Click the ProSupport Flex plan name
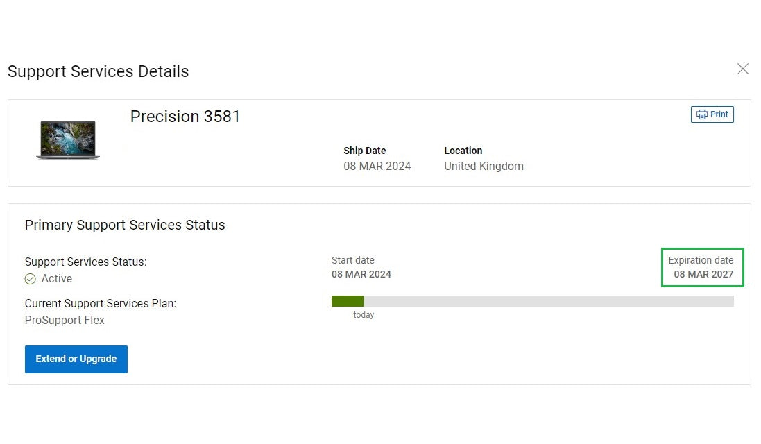 pos(65,321)
